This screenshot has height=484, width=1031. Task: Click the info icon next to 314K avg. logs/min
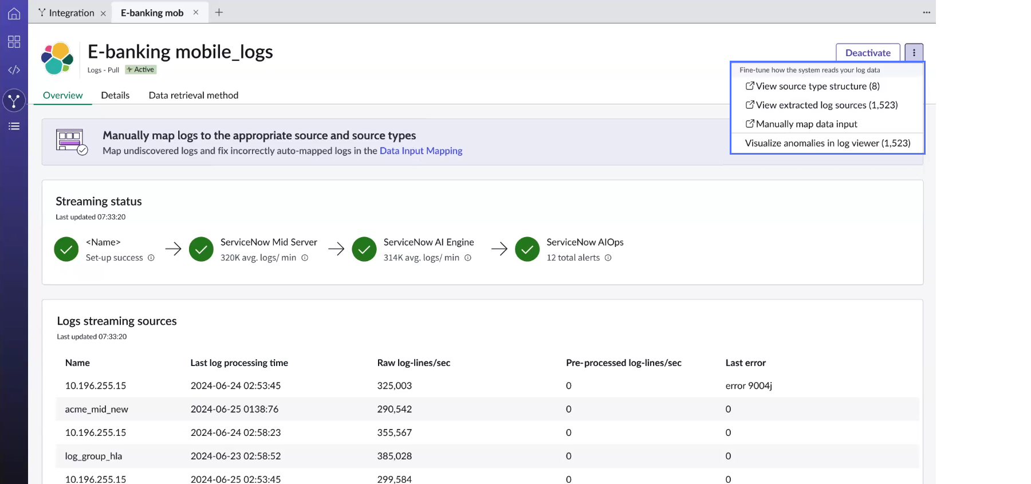[x=468, y=258]
